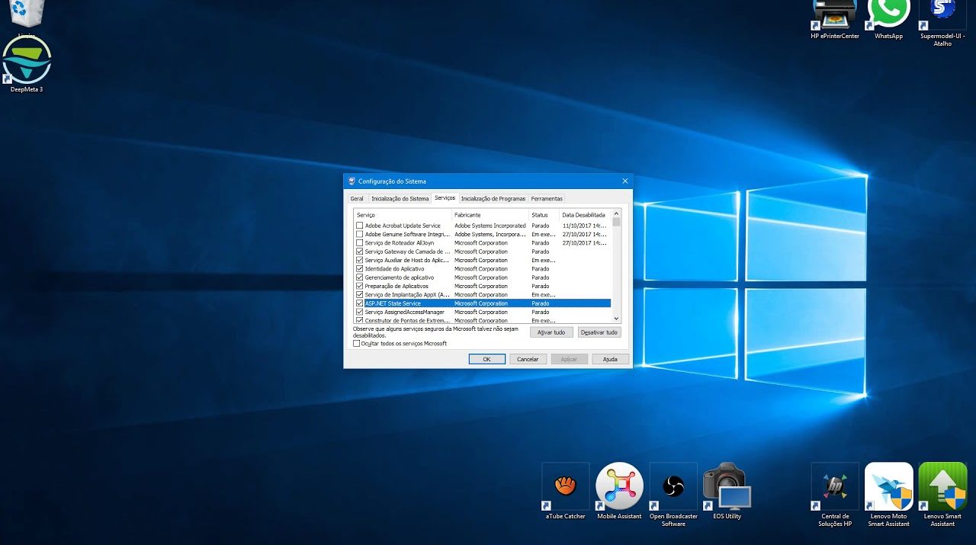976x545 pixels.
Task: Enable the Adobe Acrobat Update Service checkbox
Action: 360,226
